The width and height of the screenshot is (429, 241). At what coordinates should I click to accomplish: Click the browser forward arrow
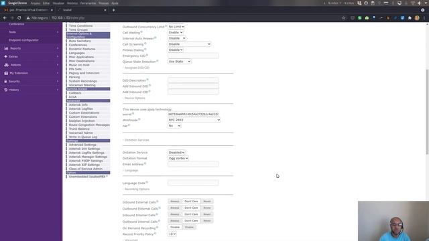point(12,18)
